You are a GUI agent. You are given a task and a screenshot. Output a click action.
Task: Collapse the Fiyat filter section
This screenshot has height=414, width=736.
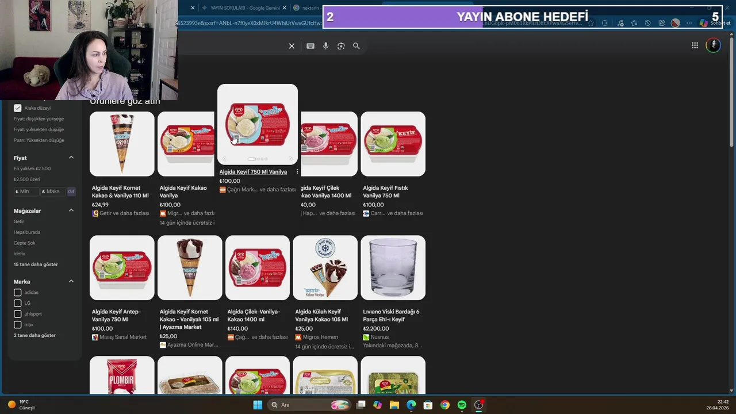(x=71, y=158)
